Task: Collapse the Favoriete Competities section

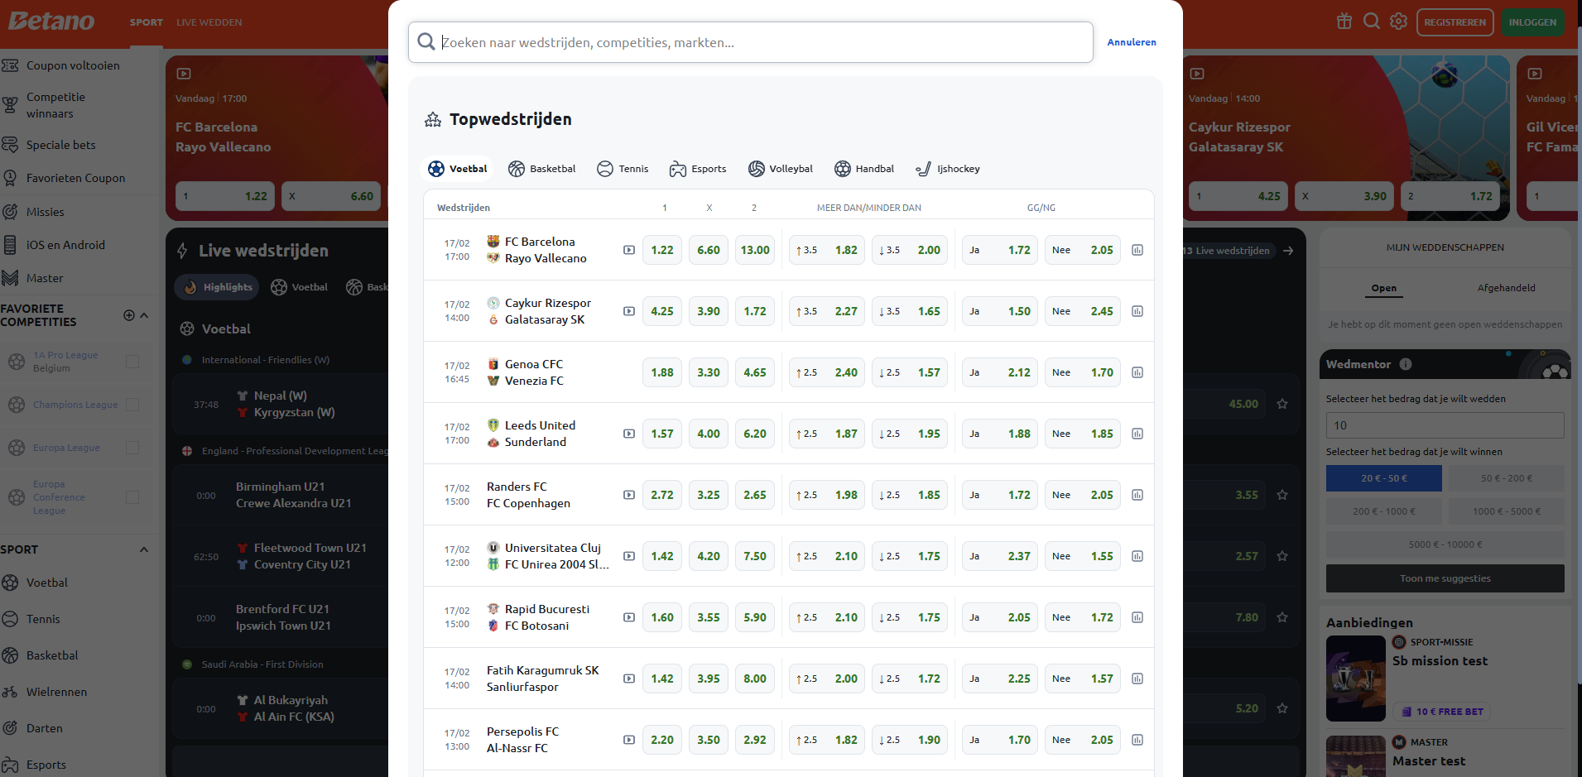Action: (x=144, y=315)
